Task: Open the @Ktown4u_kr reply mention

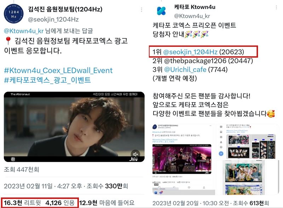Action: click(24, 31)
